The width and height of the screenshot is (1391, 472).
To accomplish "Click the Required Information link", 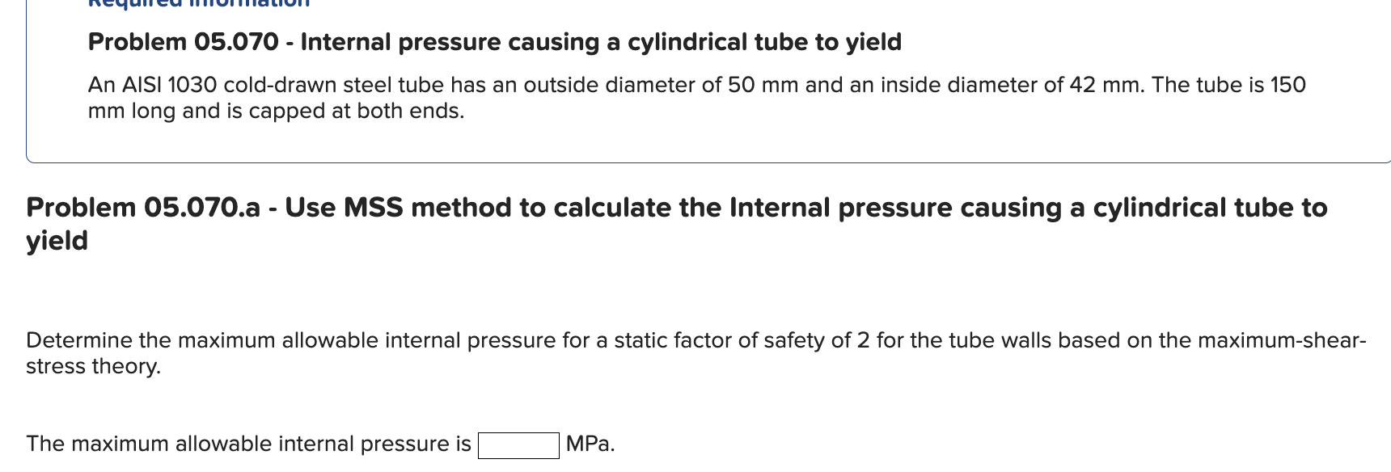I will (197, 4).
